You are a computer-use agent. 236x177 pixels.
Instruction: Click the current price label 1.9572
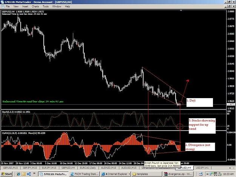tap(231, 104)
